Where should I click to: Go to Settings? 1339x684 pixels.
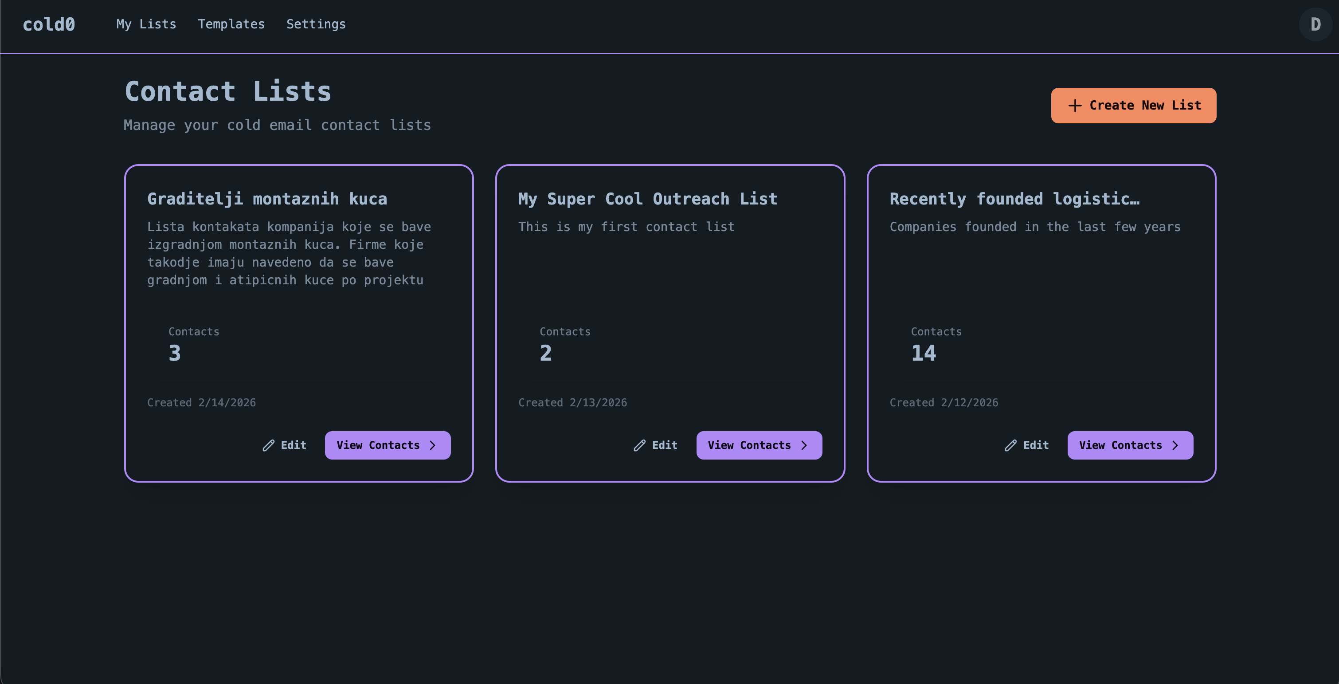point(316,24)
